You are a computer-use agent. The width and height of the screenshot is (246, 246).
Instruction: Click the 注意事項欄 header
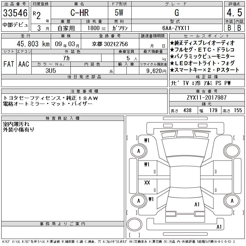[x=84, y=91]
